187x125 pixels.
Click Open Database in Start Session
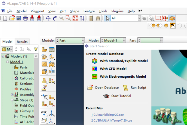[x=106, y=87]
